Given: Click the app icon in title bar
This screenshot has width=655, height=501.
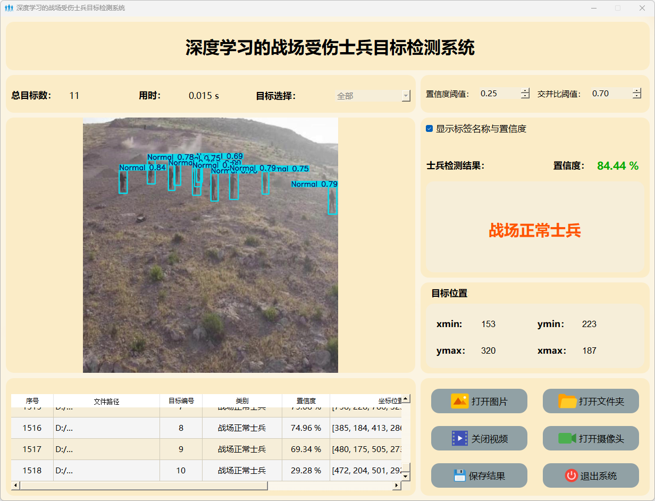Looking at the screenshot, I should click(9, 8).
